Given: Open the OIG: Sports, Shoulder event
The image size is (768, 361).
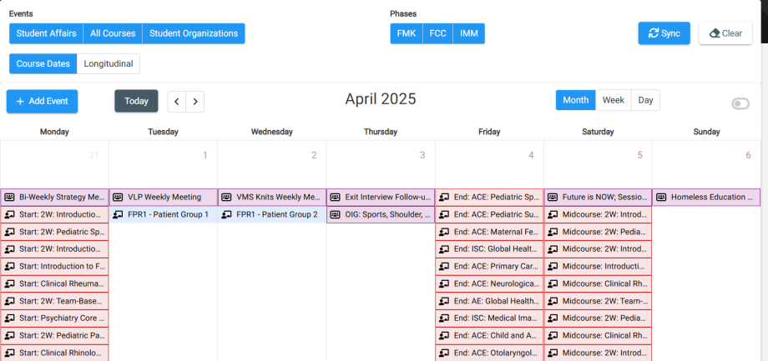Looking at the screenshot, I should [387, 214].
